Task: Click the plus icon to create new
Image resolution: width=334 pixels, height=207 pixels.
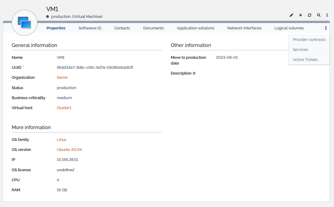Action: (x=301, y=15)
